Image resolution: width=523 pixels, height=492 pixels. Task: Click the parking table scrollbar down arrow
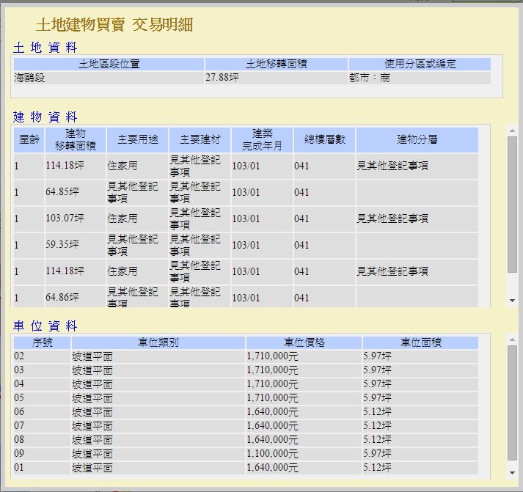click(512, 473)
